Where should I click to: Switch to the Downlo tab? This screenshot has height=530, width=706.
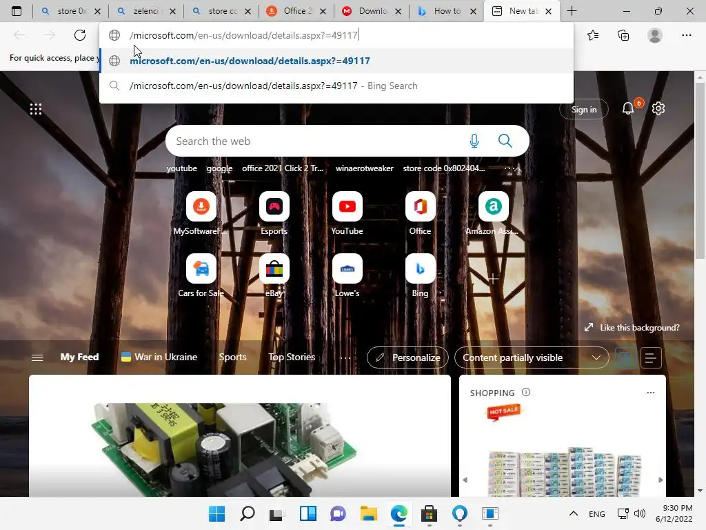click(372, 11)
